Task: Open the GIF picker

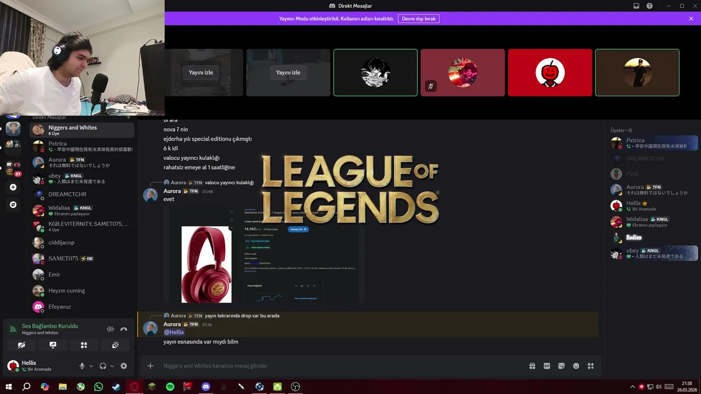Action: (x=547, y=366)
